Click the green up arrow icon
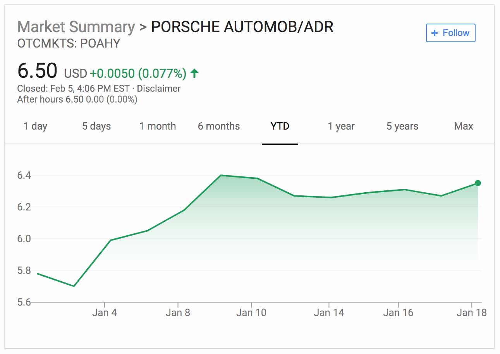Image resolution: width=500 pixels, height=354 pixels. point(194,73)
